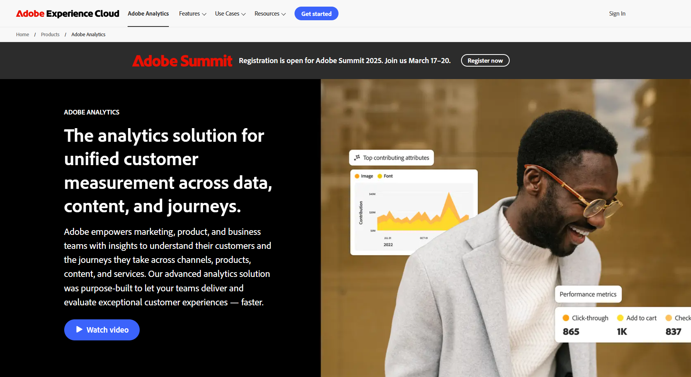Screen dimensions: 691x377
Task: Click the Summit registration announcement text
Action: pyautogui.click(x=345, y=61)
